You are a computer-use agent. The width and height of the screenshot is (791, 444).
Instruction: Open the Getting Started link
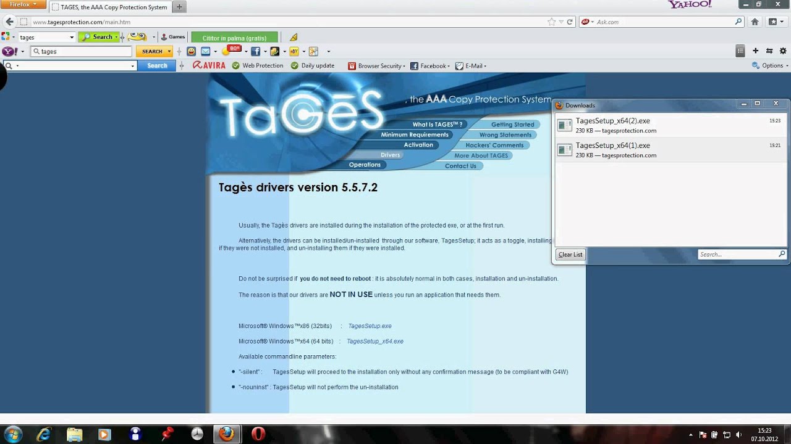point(512,125)
